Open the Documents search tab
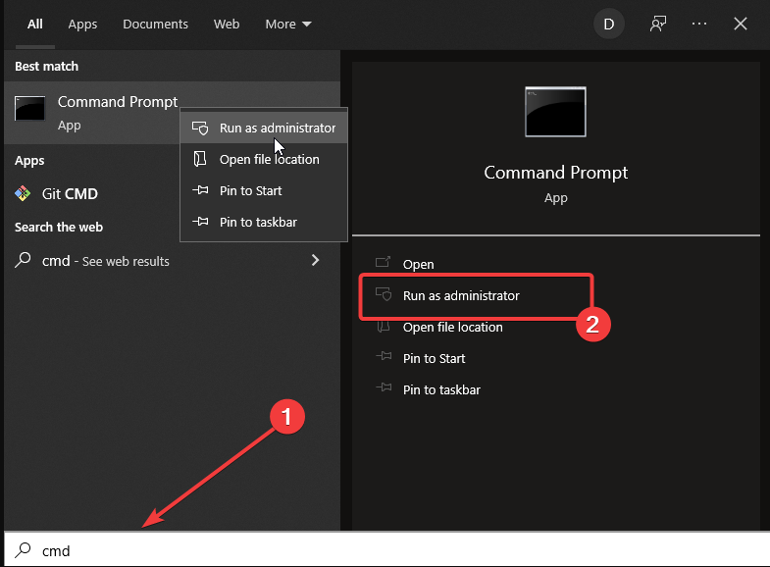This screenshot has width=770, height=567. point(155,25)
